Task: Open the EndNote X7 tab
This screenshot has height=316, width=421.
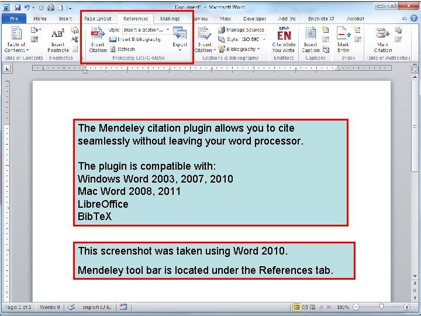Action: tap(321, 19)
